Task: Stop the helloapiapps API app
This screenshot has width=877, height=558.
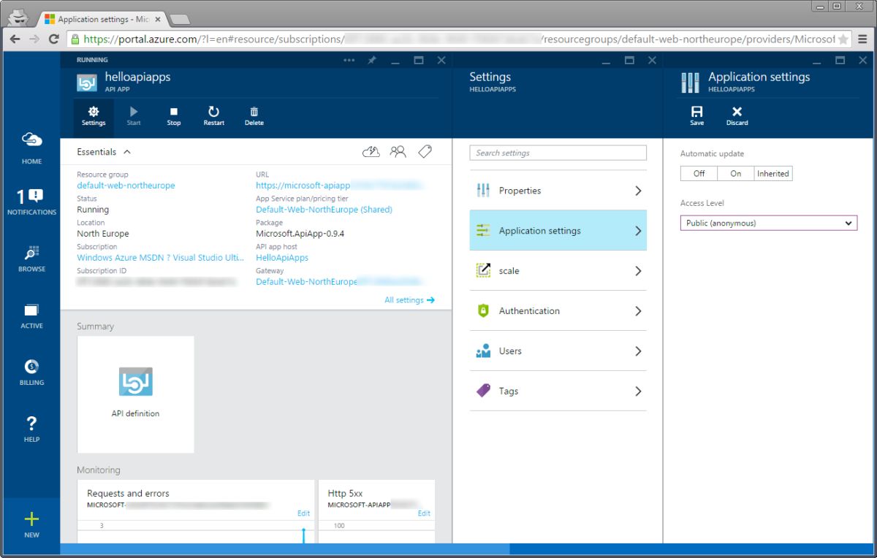Action: 174,116
